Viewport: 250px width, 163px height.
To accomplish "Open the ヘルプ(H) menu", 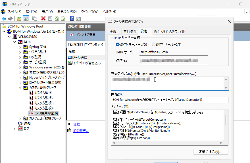I will 110,11.
